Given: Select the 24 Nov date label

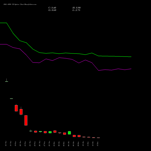Looking at the screenshot, I should [30, 143].
